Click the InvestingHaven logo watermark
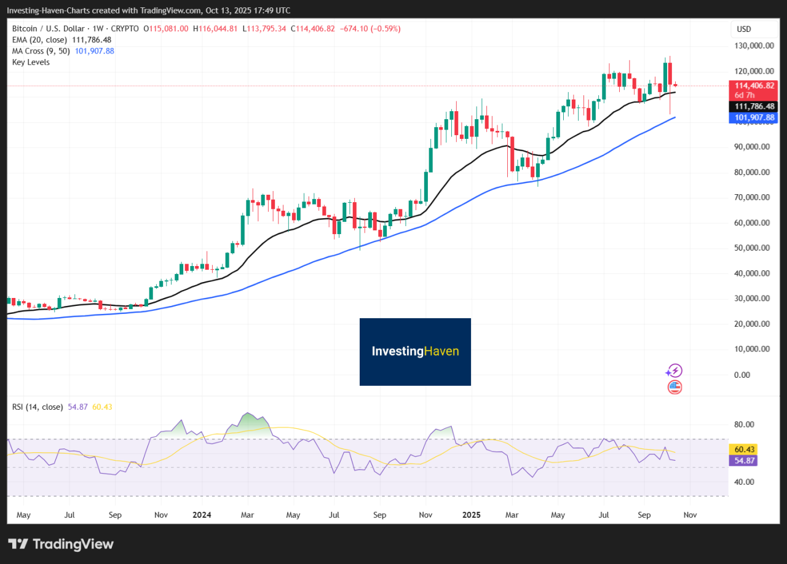 415,351
